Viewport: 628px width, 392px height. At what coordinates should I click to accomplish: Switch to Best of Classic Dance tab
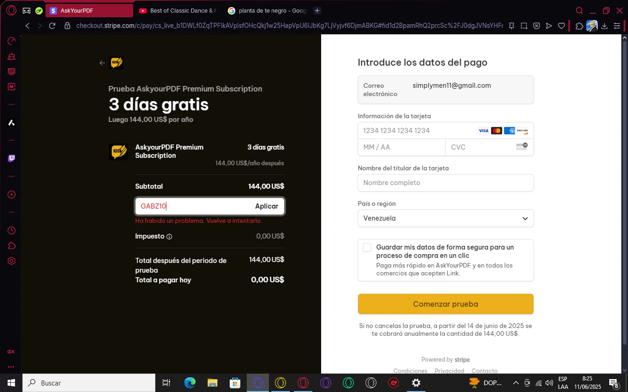[178, 11]
